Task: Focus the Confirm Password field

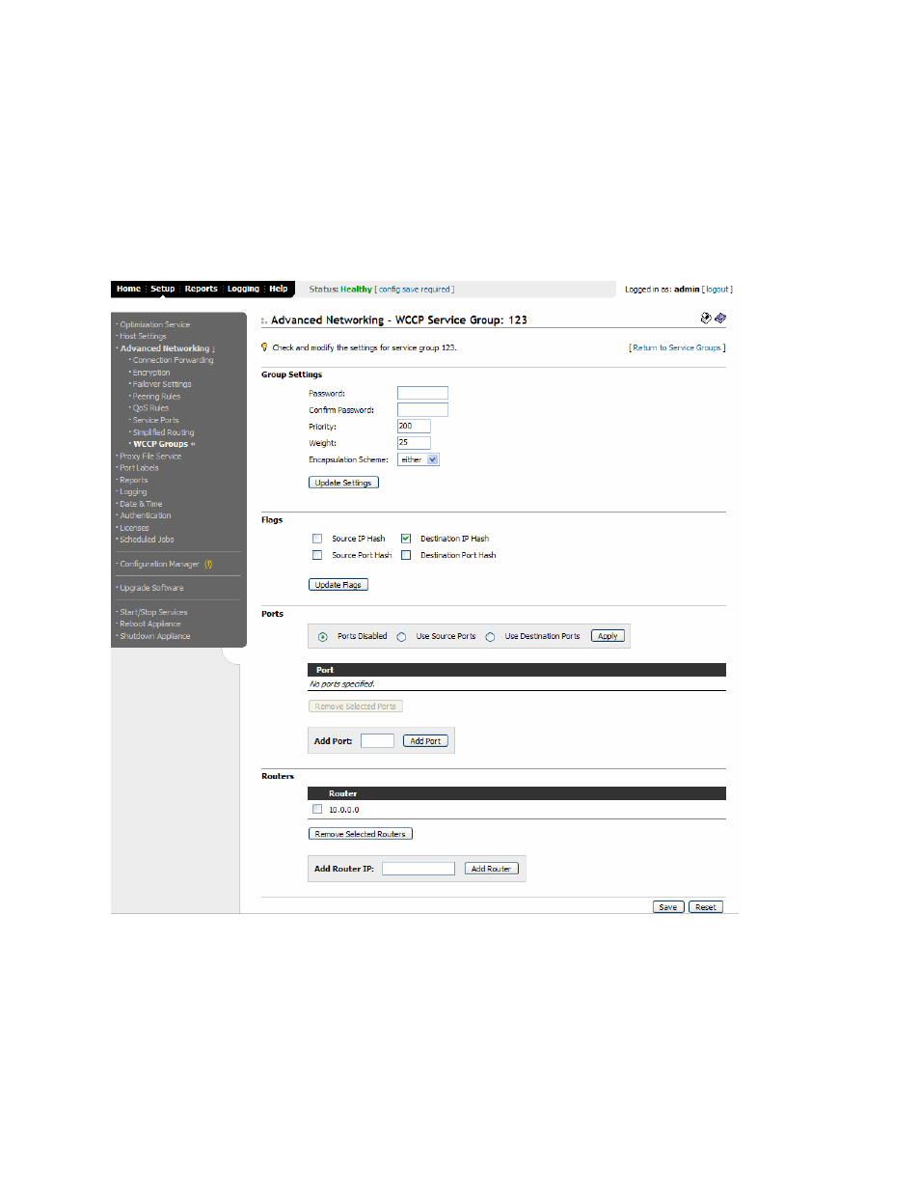Action: pyautogui.click(x=422, y=409)
